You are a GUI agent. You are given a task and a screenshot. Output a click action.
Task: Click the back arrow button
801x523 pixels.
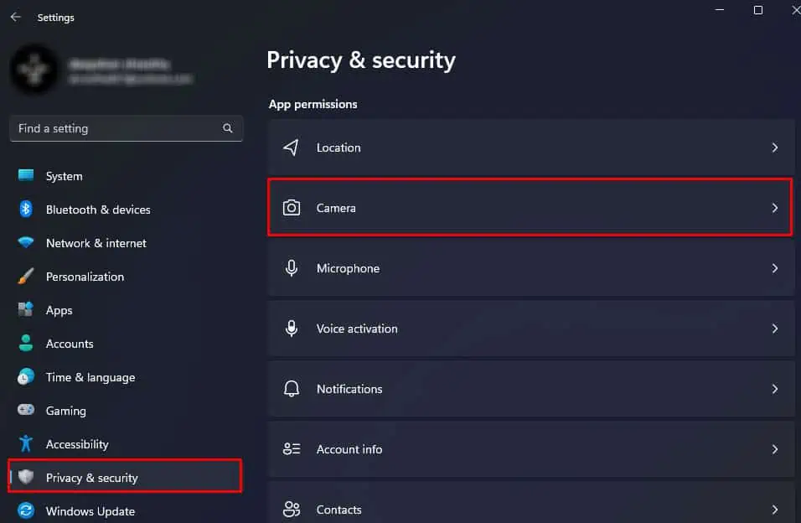[x=15, y=16]
